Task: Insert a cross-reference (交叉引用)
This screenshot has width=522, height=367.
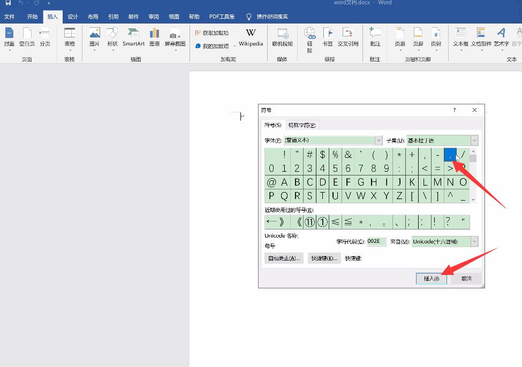Action: [x=348, y=37]
